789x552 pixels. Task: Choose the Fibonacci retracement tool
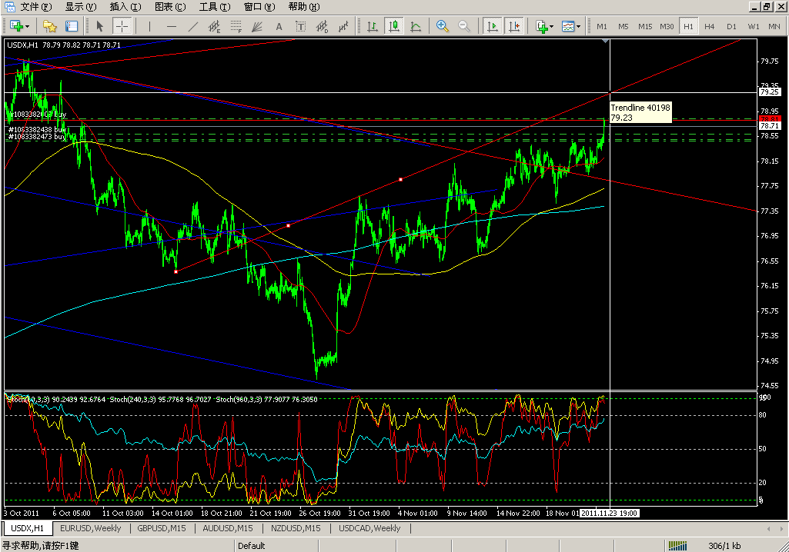(236, 26)
